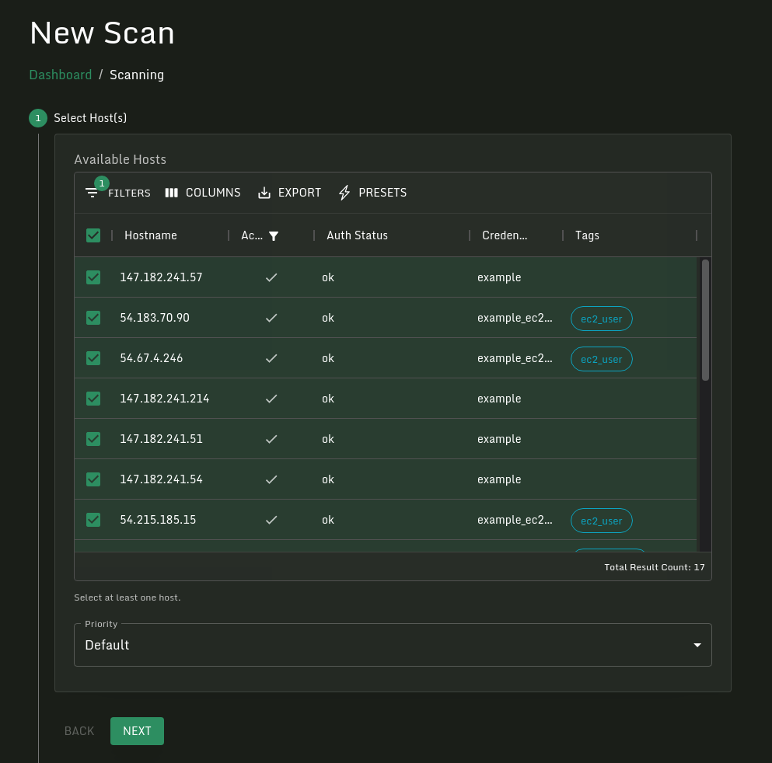Toggle the select-all hosts checkbox
Image resolution: width=772 pixels, height=763 pixels.
point(93,235)
